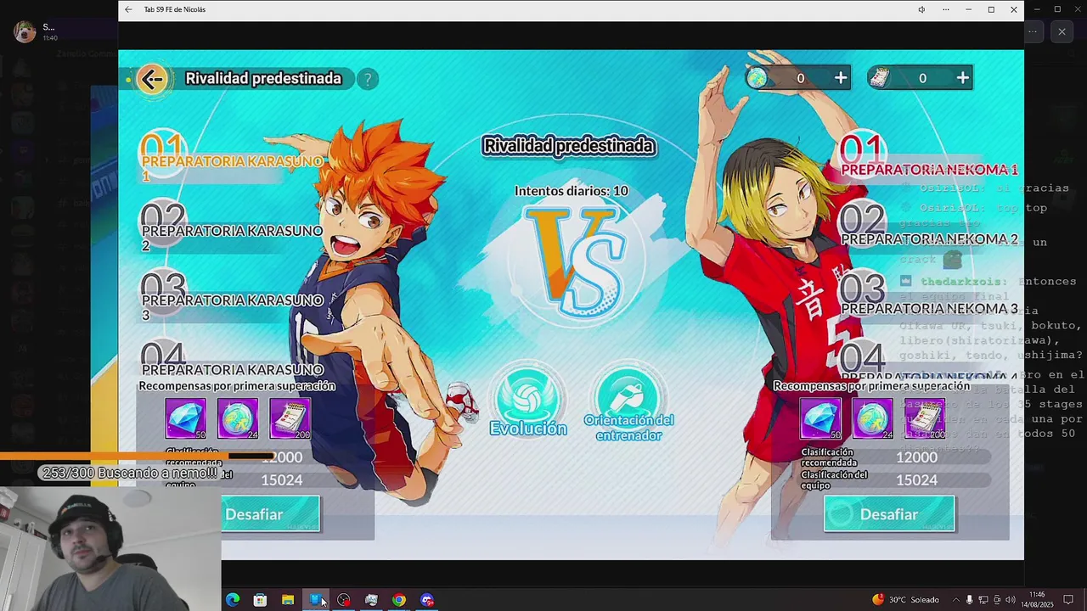Click the streamer avatar at top left
Image resolution: width=1087 pixels, height=611 pixels.
click(x=25, y=31)
